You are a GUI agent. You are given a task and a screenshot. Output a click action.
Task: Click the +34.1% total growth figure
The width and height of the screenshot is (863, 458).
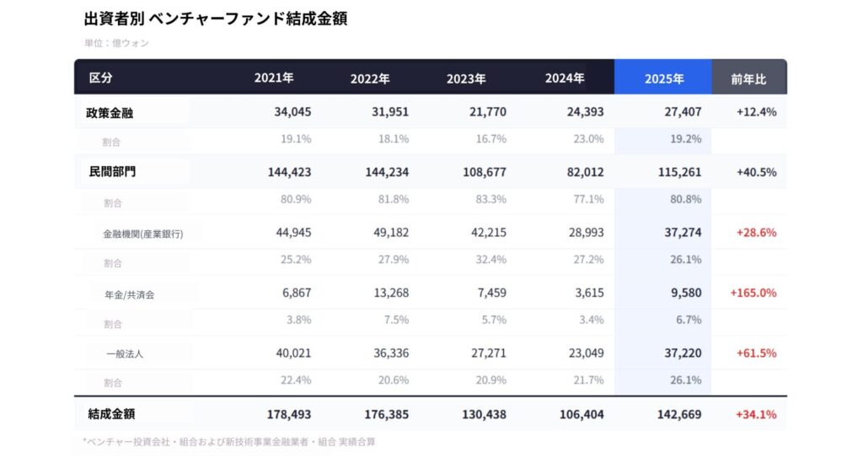click(x=756, y=414)
